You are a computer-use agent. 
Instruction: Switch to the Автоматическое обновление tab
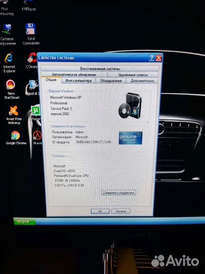click(74, 75)
